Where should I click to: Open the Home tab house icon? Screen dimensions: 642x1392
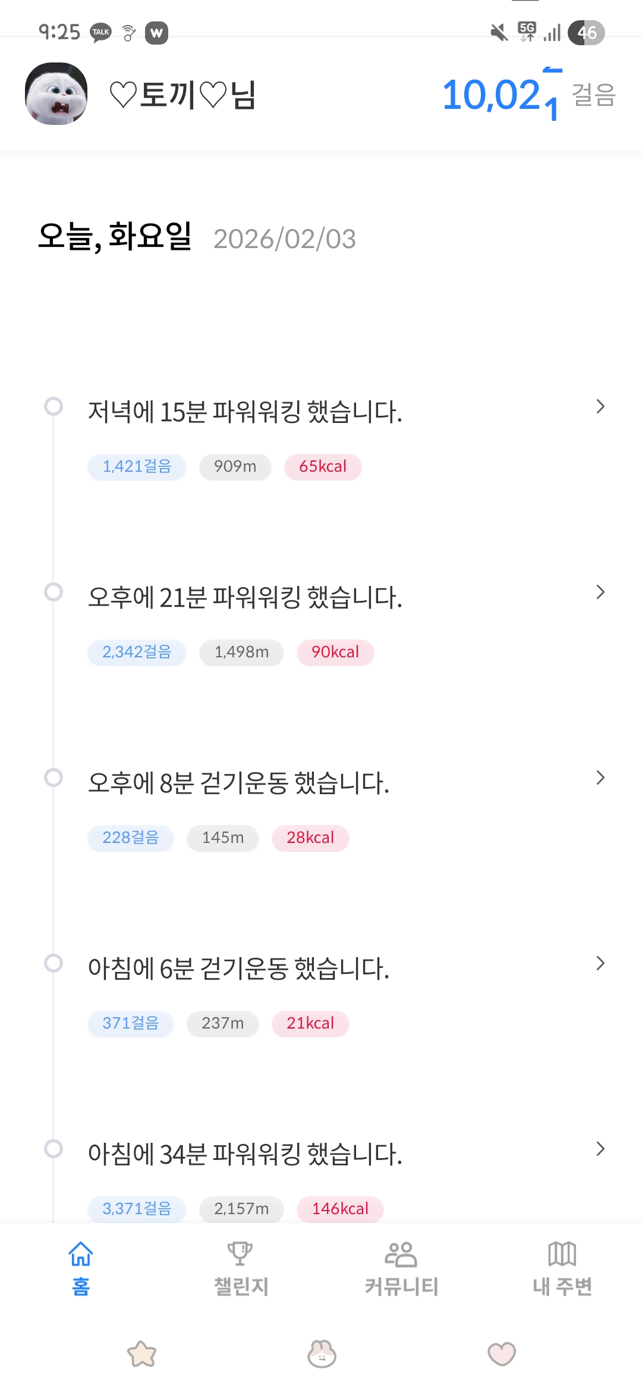point(81,1254)
